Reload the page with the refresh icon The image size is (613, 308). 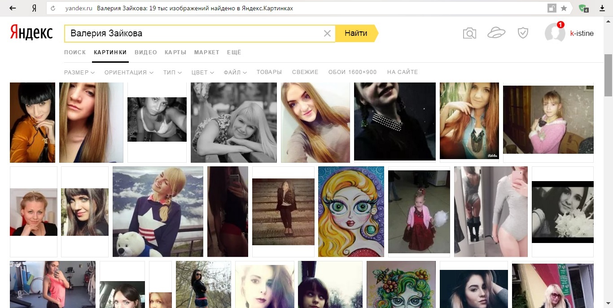point(53,8)
